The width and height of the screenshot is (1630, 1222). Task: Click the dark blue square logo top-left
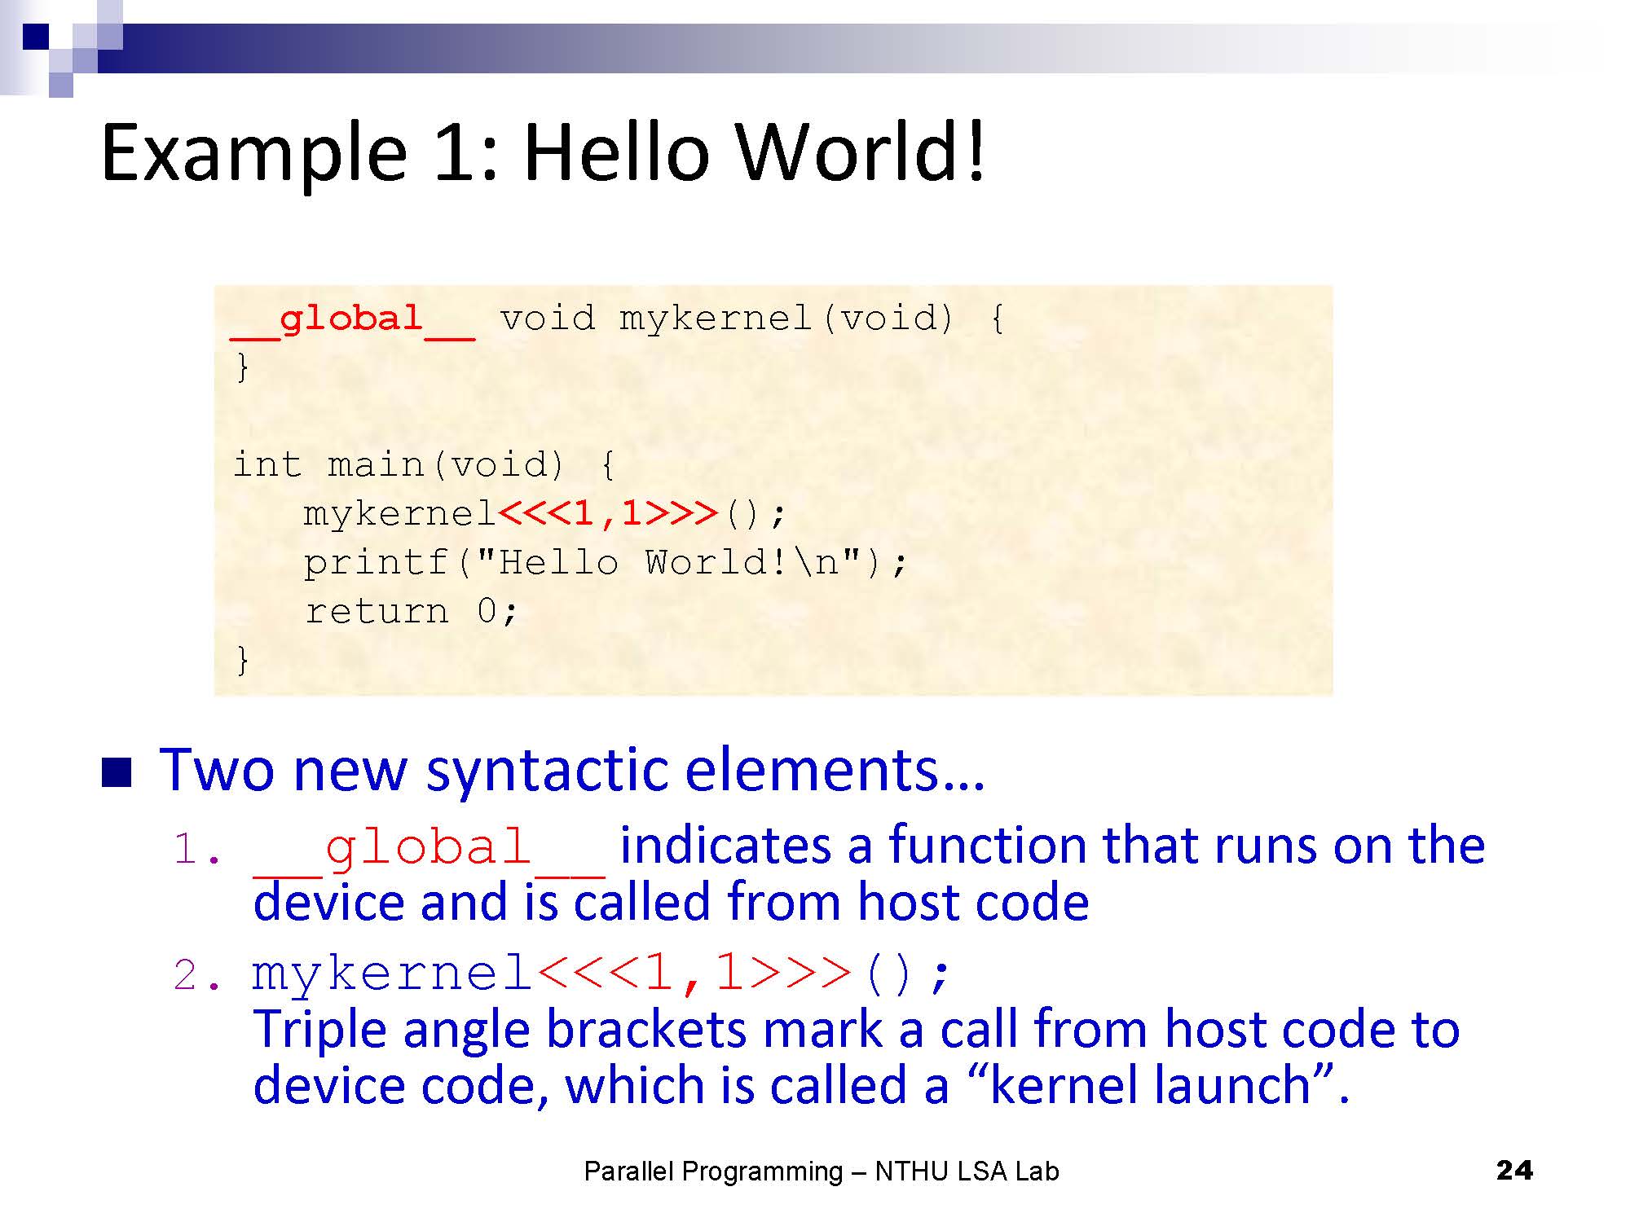click(x=36, y=37)
